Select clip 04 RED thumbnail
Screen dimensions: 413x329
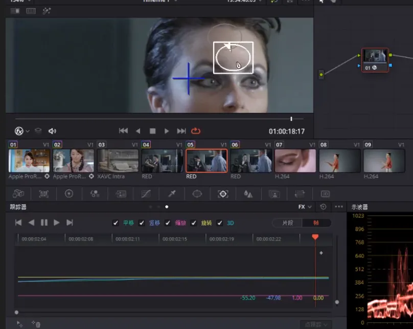162,161
